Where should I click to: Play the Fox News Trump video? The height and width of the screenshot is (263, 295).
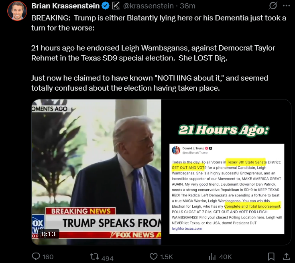coord(96,172)
